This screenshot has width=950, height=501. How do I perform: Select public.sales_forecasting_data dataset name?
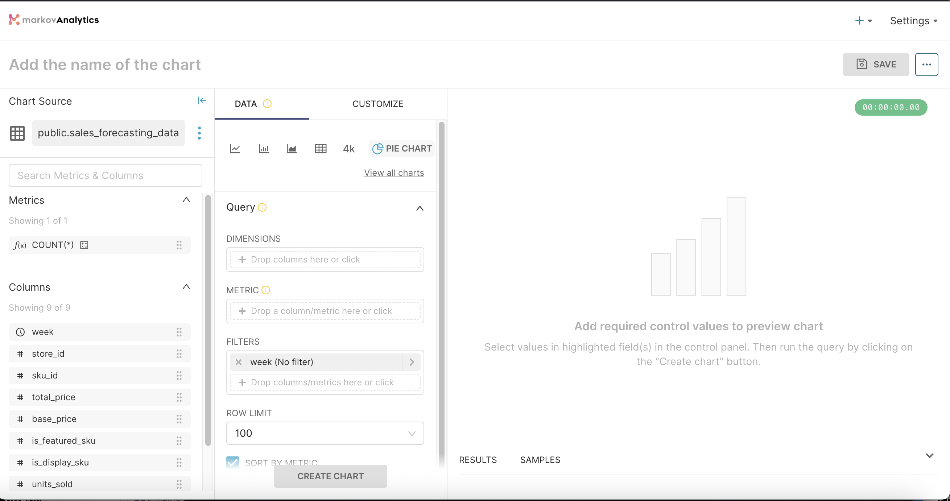click(x=108, y=133)
